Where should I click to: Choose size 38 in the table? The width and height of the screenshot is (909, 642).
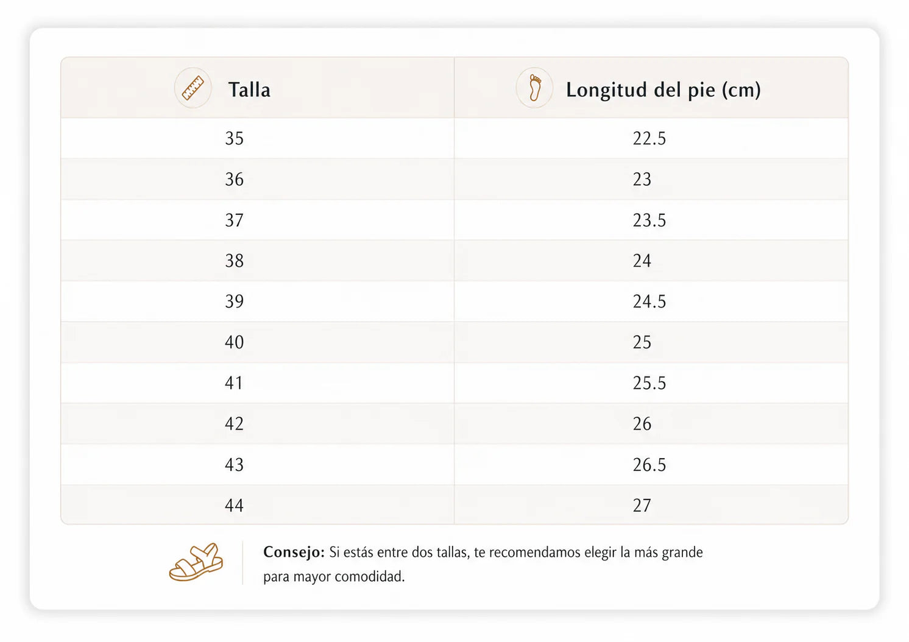tap(234, 261)
